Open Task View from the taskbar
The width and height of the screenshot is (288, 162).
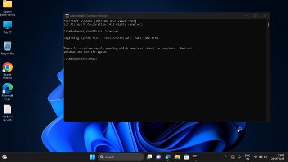(x=149, y=157)
